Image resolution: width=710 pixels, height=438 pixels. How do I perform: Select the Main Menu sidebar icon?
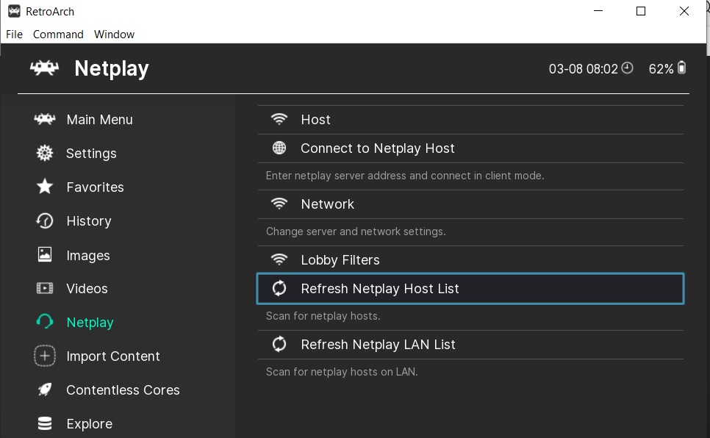pos(44,119)
